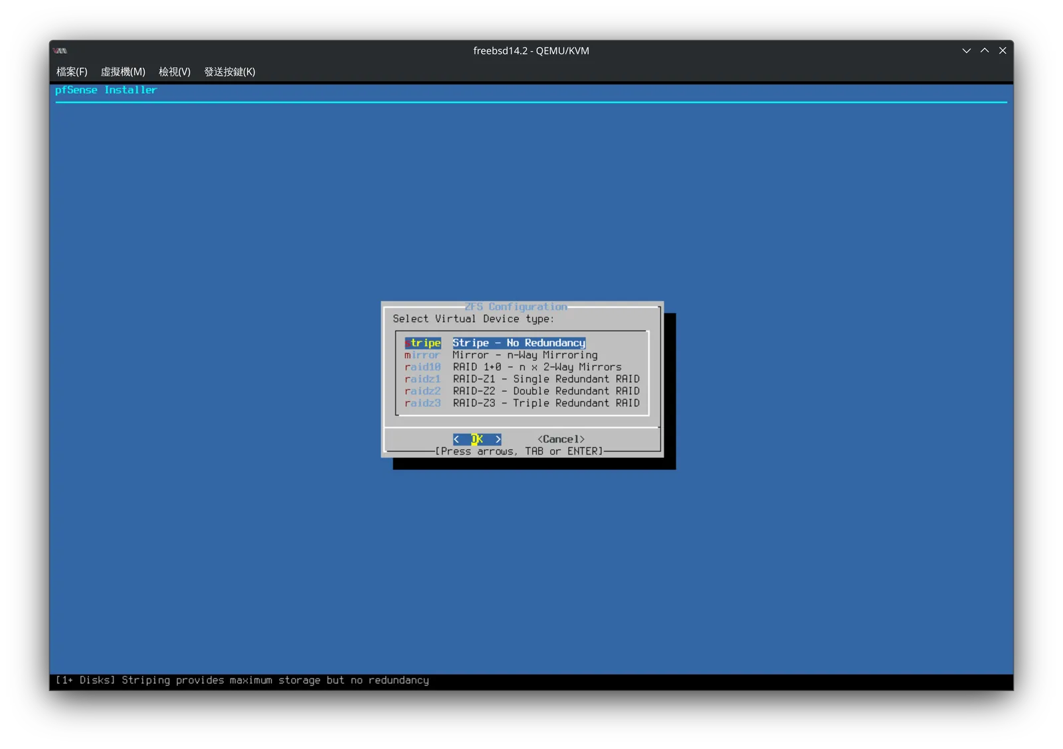Maximize the QEMU/KVM window
The height and width of the screenshot is (749, 1063).
tap(985, 51)
